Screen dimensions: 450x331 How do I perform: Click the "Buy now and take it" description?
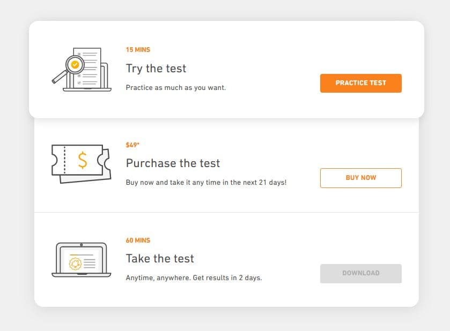tap(206, 183)
